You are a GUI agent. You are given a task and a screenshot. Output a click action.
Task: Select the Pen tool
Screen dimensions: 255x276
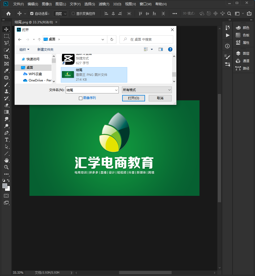6,133
